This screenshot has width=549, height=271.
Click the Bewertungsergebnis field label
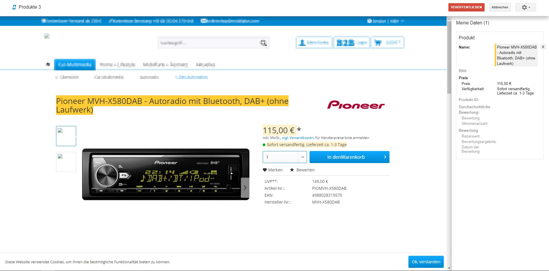[479, 142]
